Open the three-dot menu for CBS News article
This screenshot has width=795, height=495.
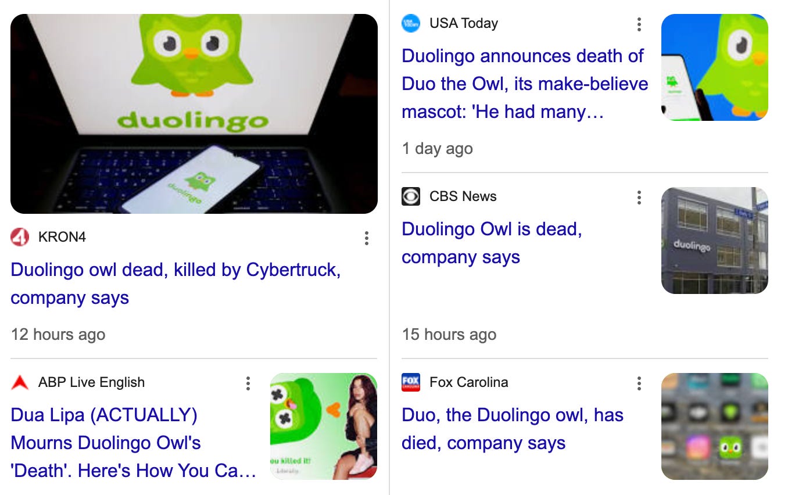639,198
